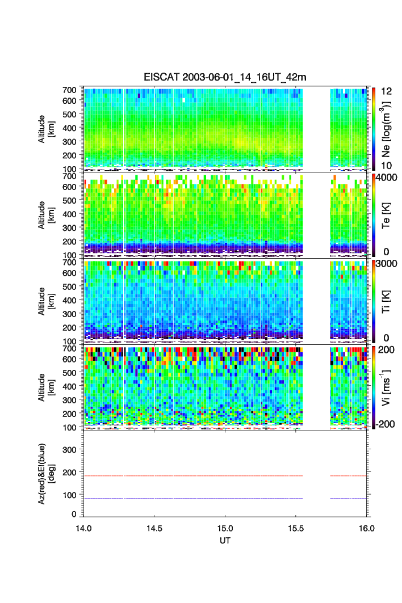Viewport: 402px width, 603px height.
Task: Click the EISCAT 2003-06-01 plot title
Action: 227,77
